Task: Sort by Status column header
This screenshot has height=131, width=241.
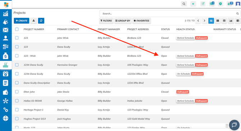Action: pos(165,29)
